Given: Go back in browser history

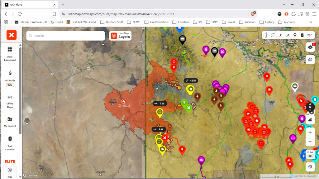Looking at the screenshot, I should pos(6,14).
